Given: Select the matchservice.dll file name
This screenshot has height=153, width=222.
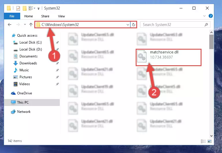Looking at the screenshot, I should click(164, 52).
